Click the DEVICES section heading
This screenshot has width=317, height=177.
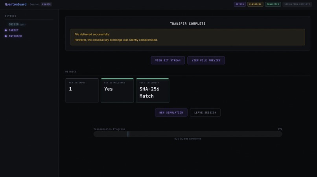click(11, 16)
